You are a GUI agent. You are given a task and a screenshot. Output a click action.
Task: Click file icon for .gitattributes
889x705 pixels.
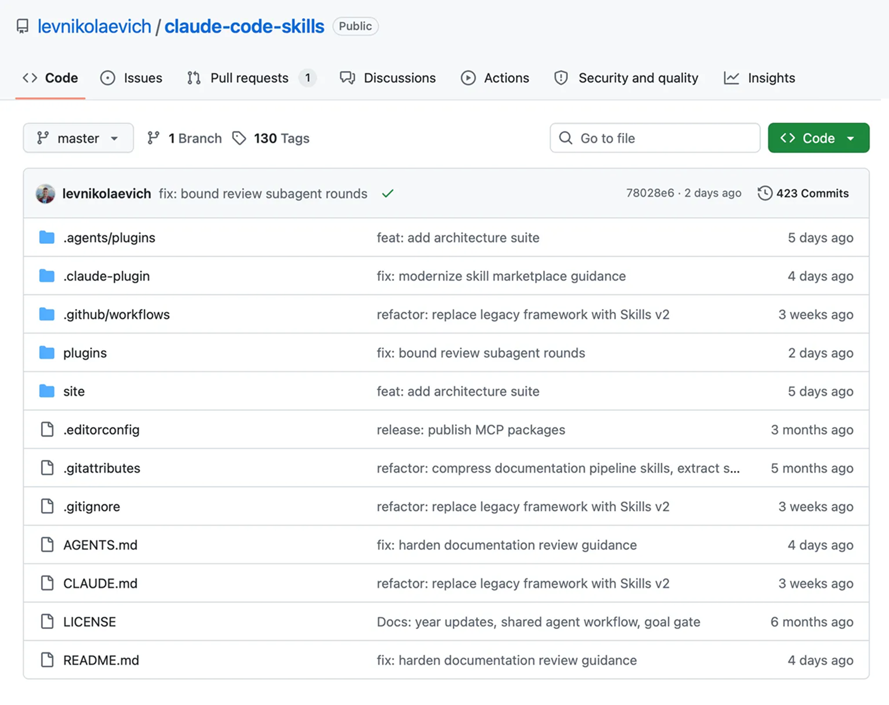pyautogui.click(x=47, y=467)
